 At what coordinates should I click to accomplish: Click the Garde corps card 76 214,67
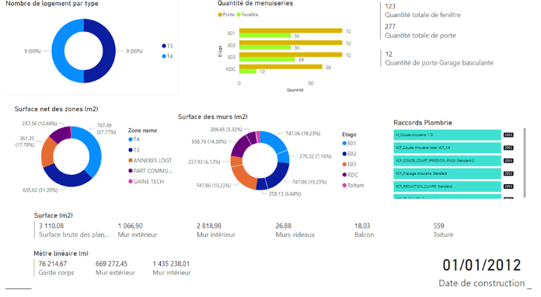click(56, 268)
